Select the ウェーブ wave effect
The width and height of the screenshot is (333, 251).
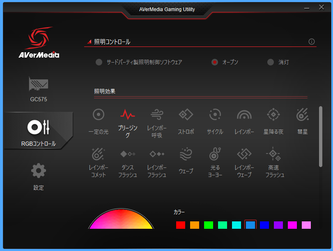186,161
